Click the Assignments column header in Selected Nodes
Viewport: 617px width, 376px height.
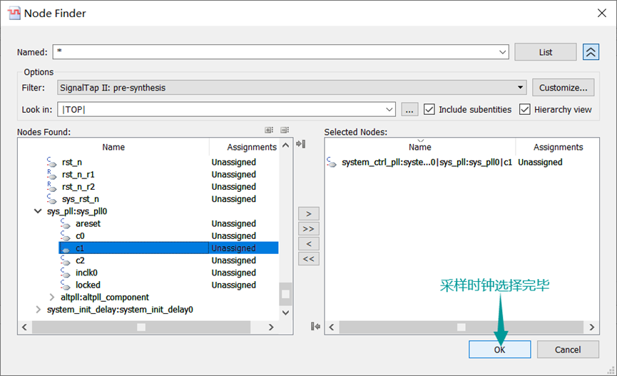(558, 147)
